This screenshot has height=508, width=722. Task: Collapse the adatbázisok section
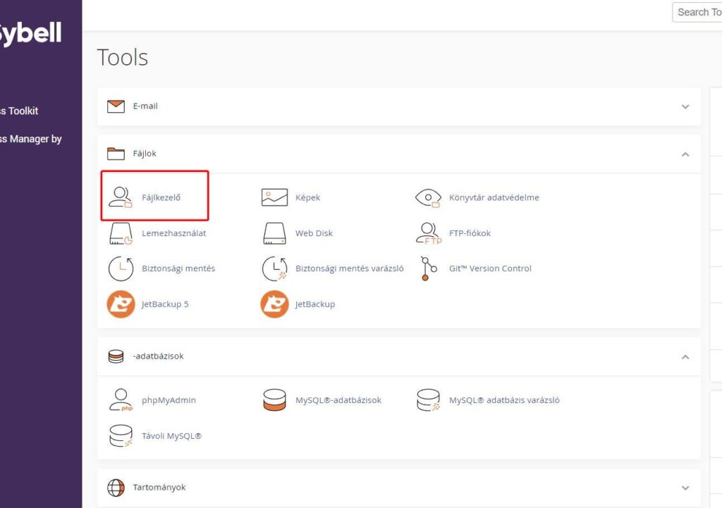[685, 357]
